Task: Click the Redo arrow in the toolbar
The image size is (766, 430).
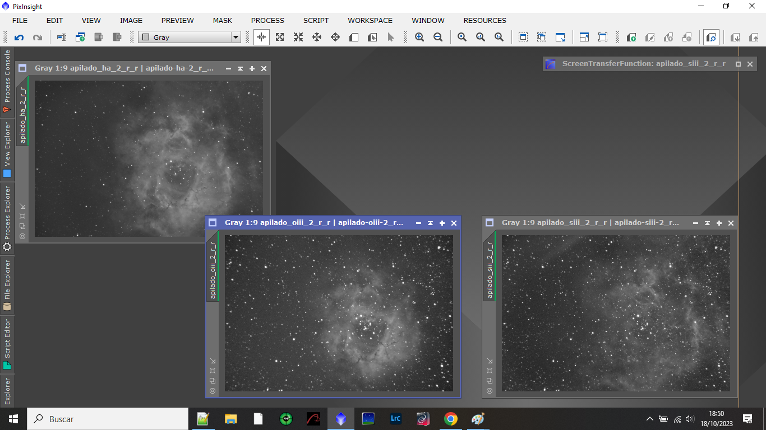Action: point(38,38)
